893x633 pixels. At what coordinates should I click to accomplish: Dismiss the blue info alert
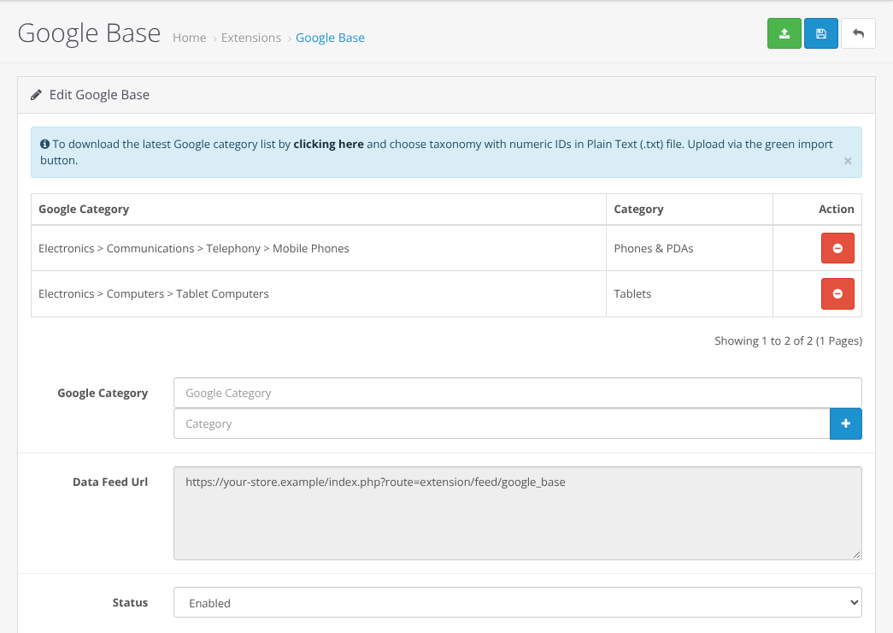pyautogui.click(x=848, y=161)
